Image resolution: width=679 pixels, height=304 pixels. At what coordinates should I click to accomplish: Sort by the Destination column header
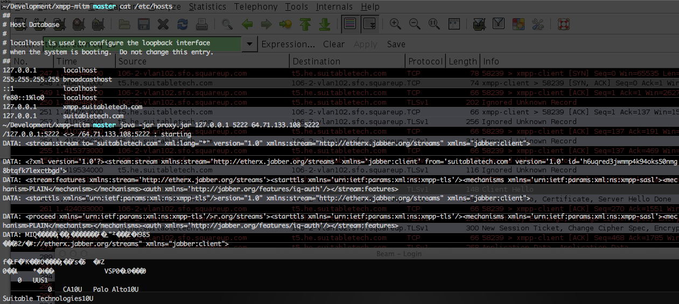[347, 61]
